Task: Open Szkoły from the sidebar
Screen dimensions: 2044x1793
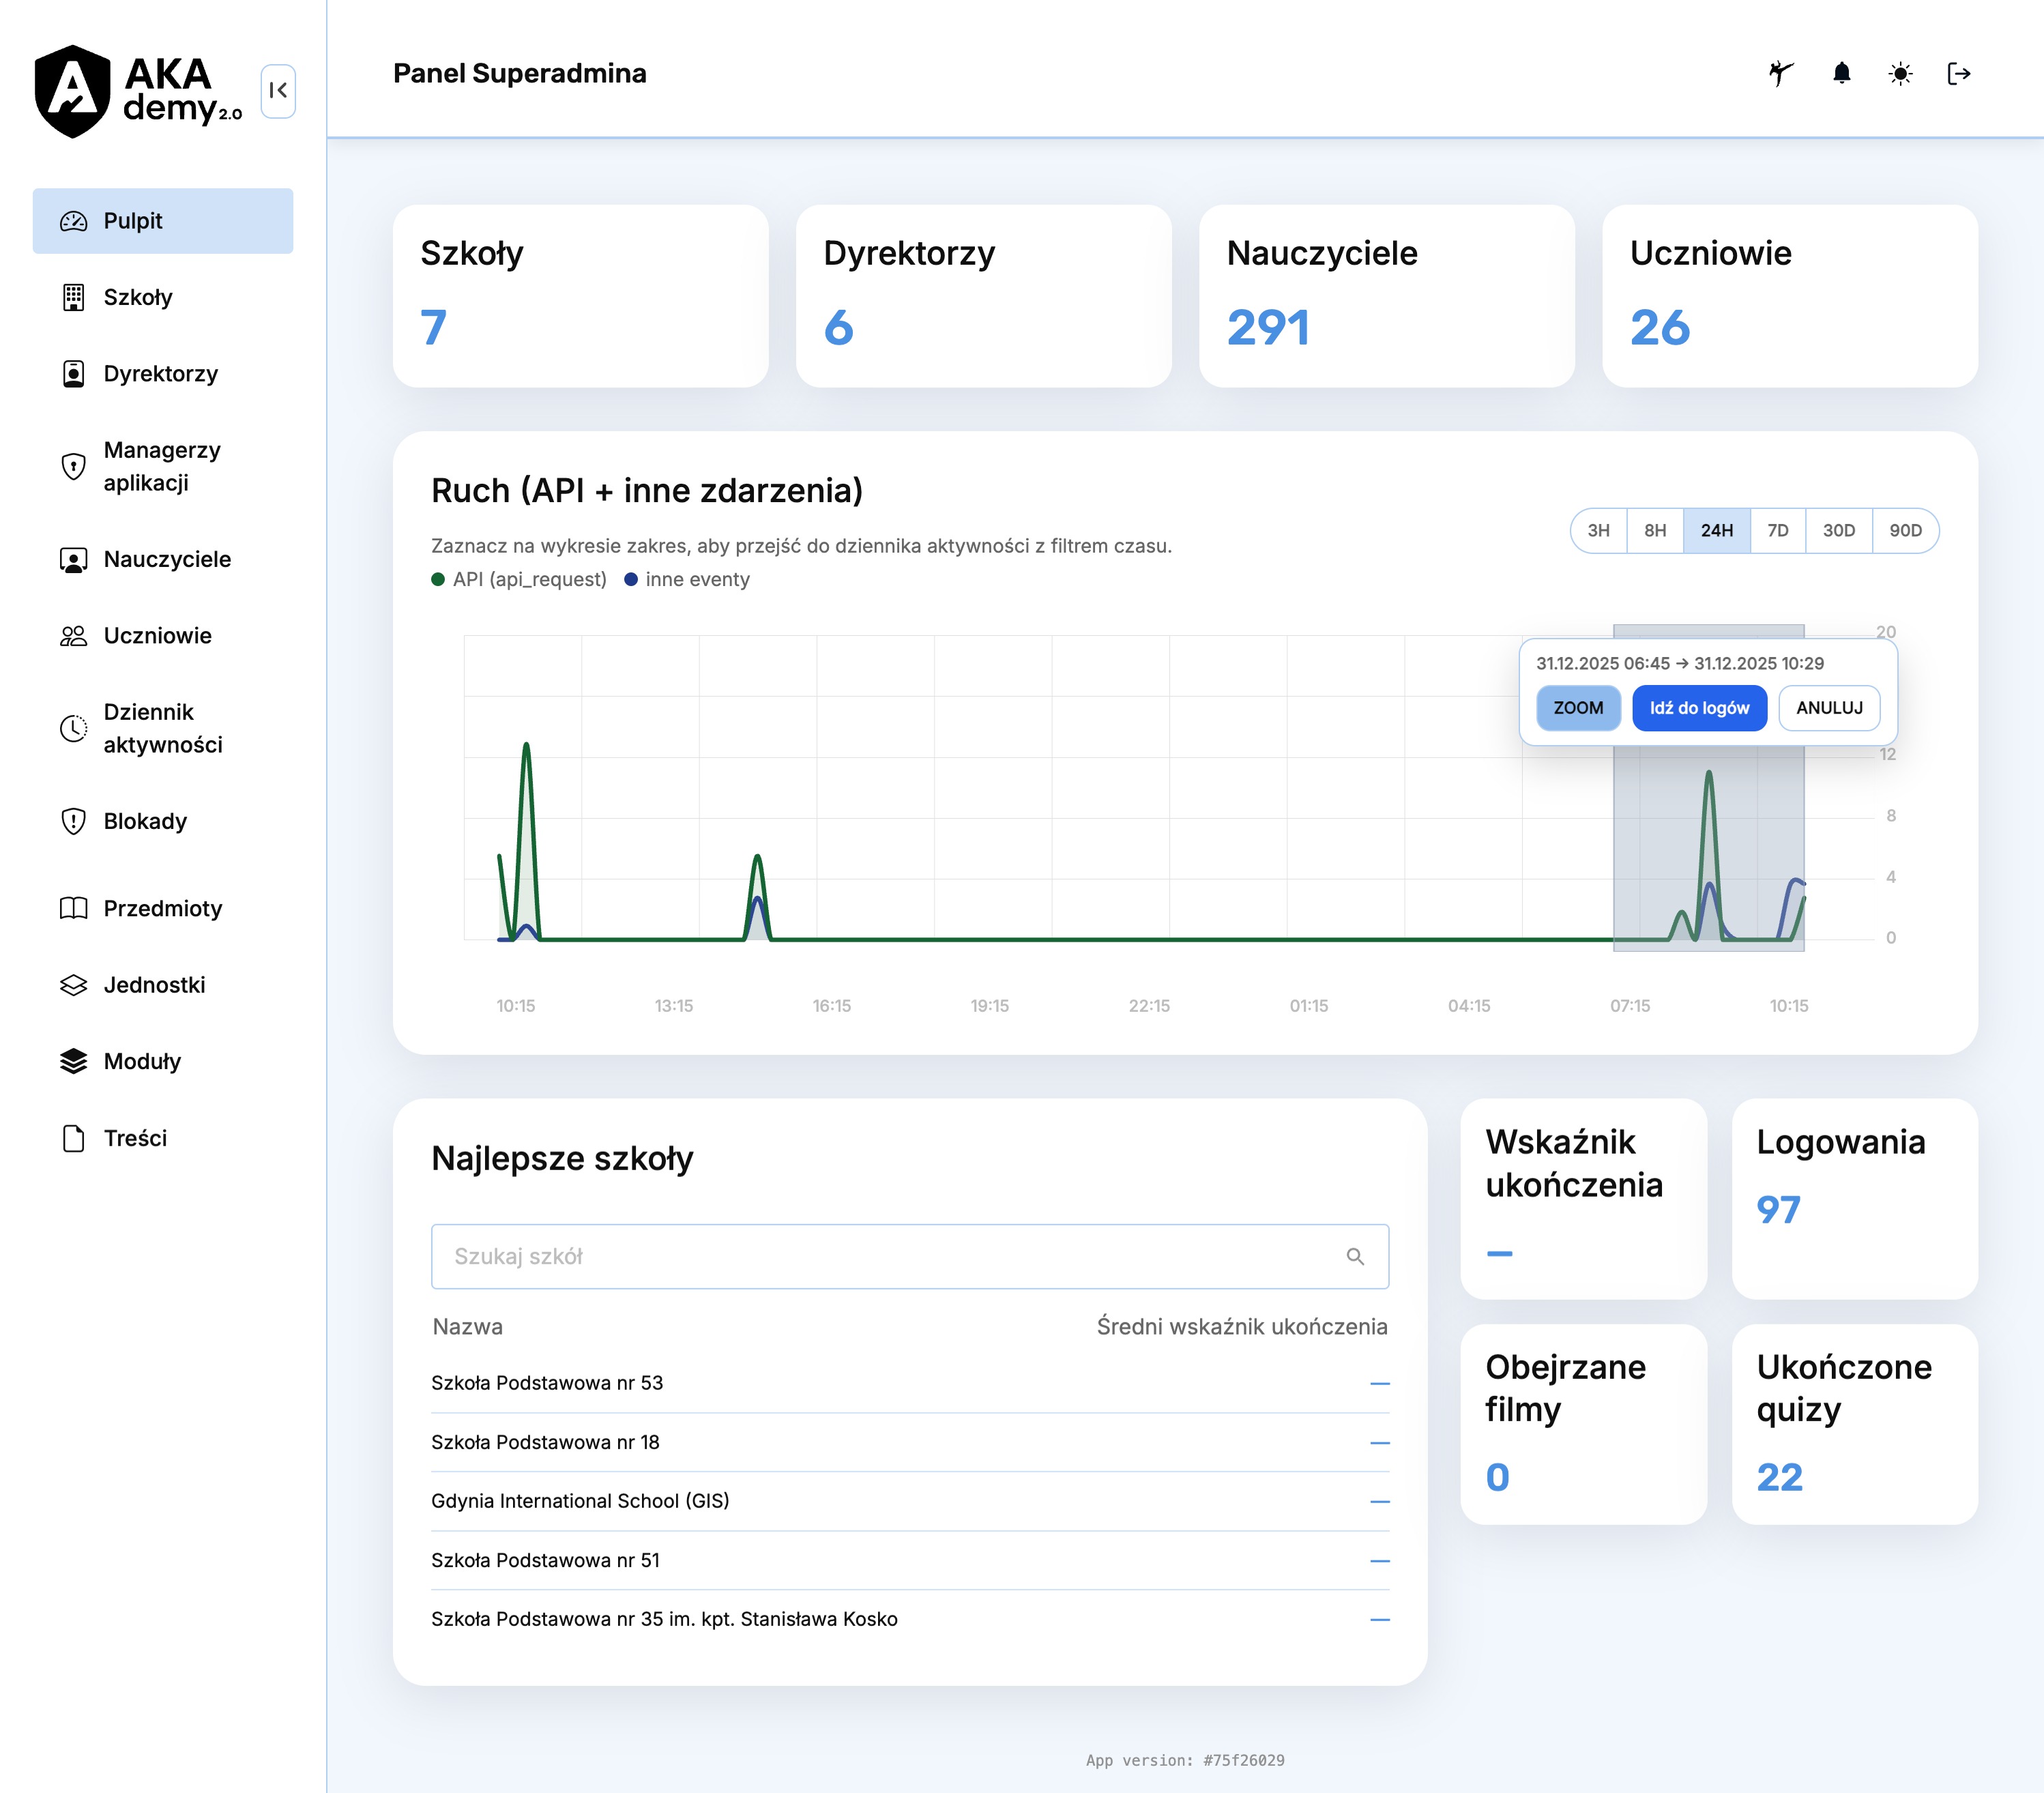Action: point(138,297)
